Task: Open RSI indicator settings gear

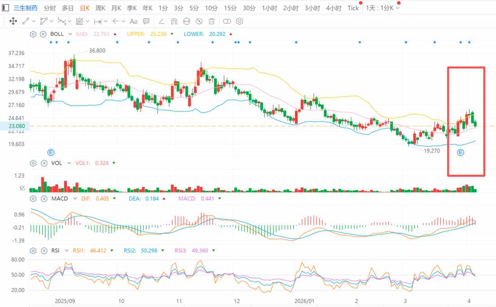Action: point(33,251)
